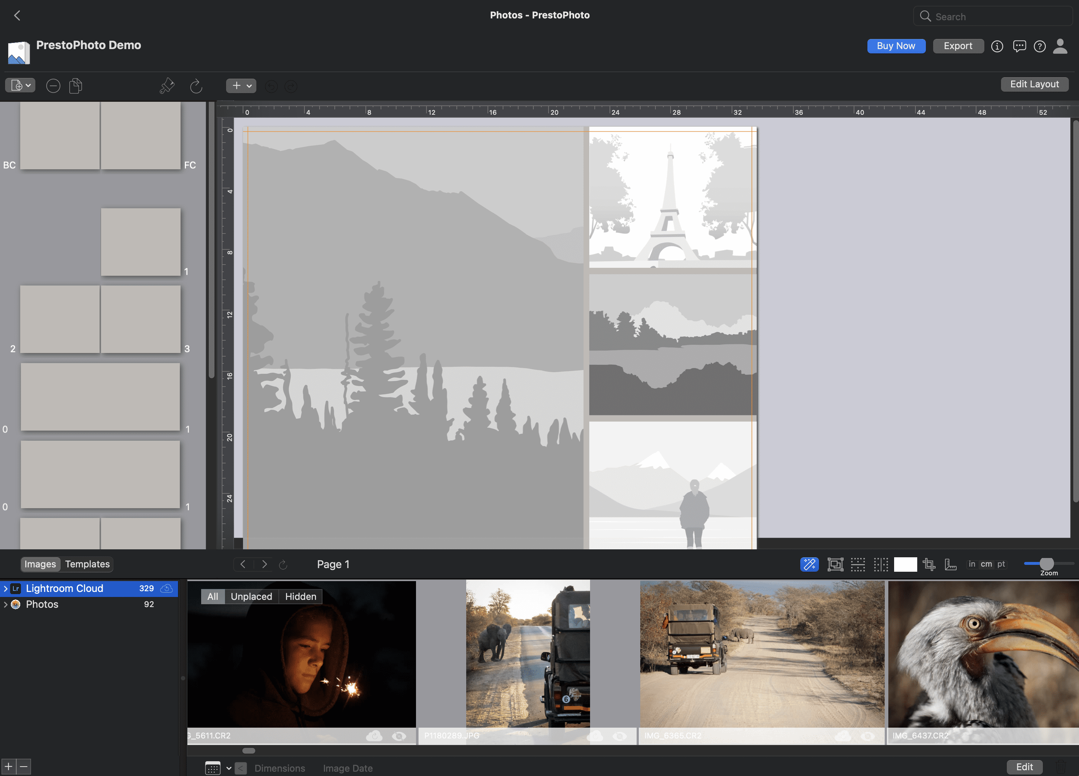Toggle the margin guides display
The height and width of the screenshot is (776, 1079).
[858, 564]
